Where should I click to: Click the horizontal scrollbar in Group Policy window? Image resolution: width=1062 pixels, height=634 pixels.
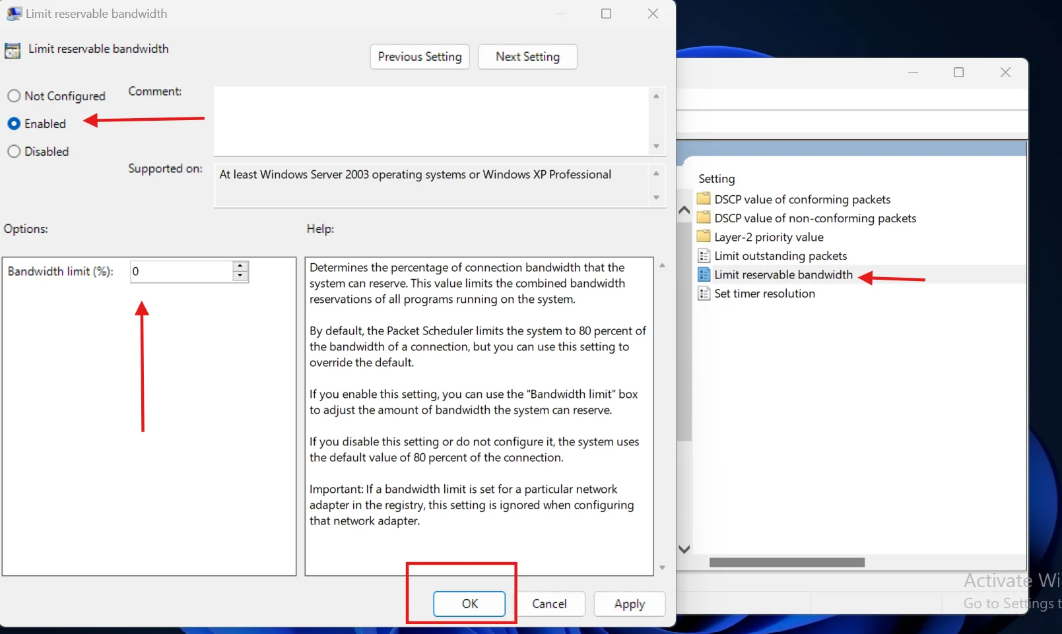coord(787,563)
